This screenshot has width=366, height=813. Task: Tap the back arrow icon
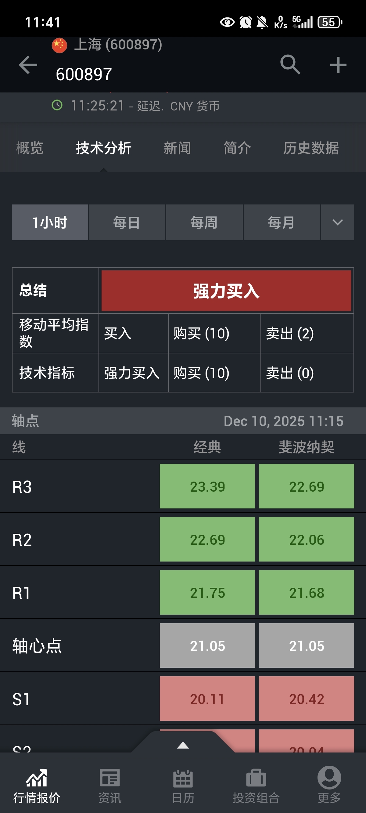pyautogui.click(x=28, y=65)
